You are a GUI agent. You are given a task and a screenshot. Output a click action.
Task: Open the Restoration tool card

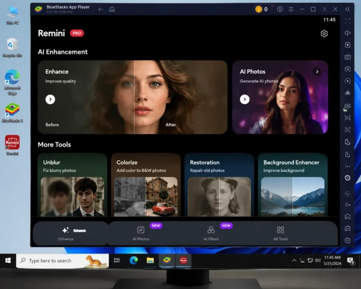click(219, 185)
